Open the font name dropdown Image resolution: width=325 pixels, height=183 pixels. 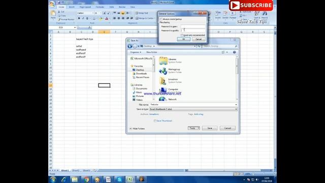click(92, 13)
